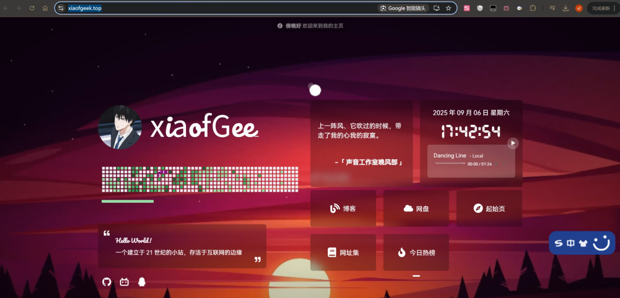Image resolution: width=620 pixels, height=298 pixels.
Task: Click the opening quotation mark icon
Action: pos(106,233)
